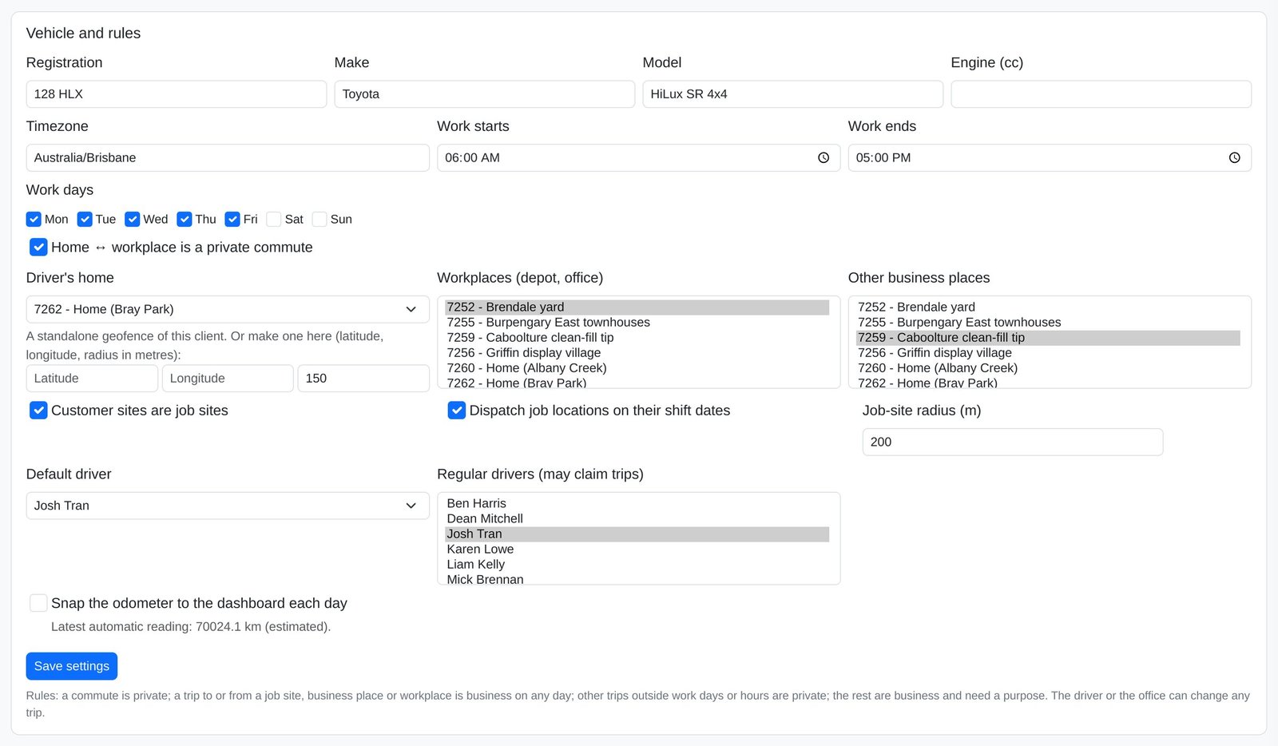
Task: Enable Sun as a work day
Action: point(319,220)
